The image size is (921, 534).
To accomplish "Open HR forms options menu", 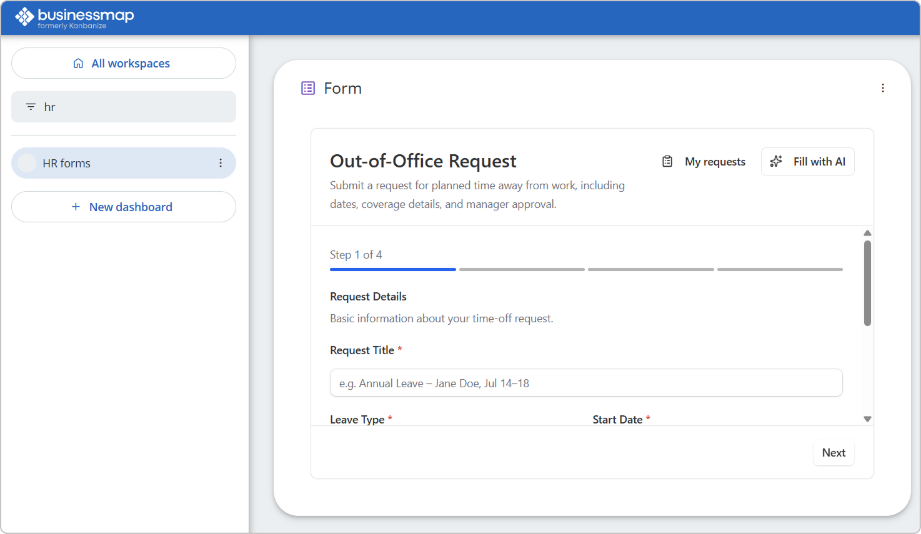I will 221,163.
